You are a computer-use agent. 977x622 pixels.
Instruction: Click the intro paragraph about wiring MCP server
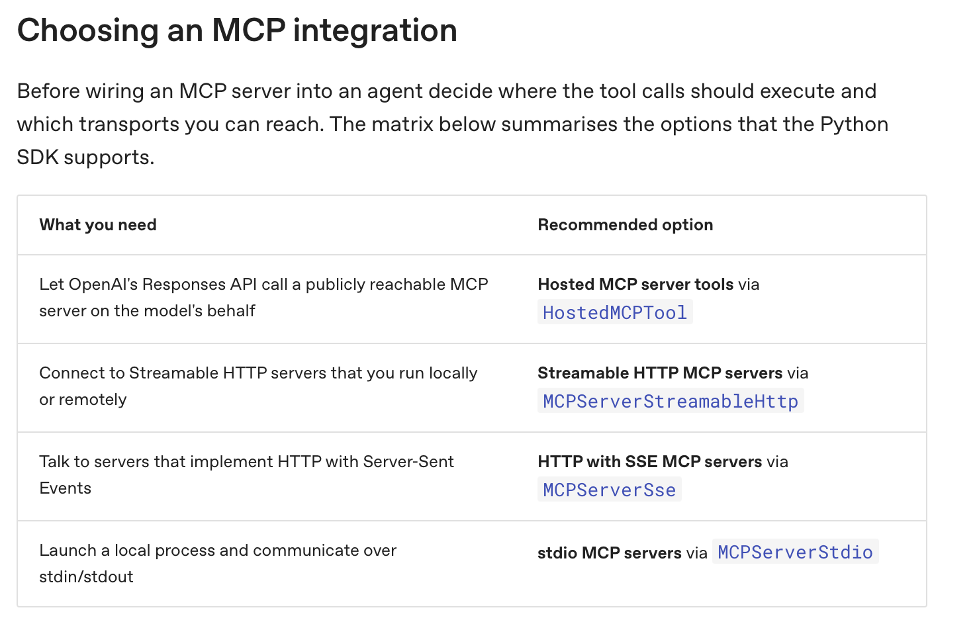(x=453, y=124)
